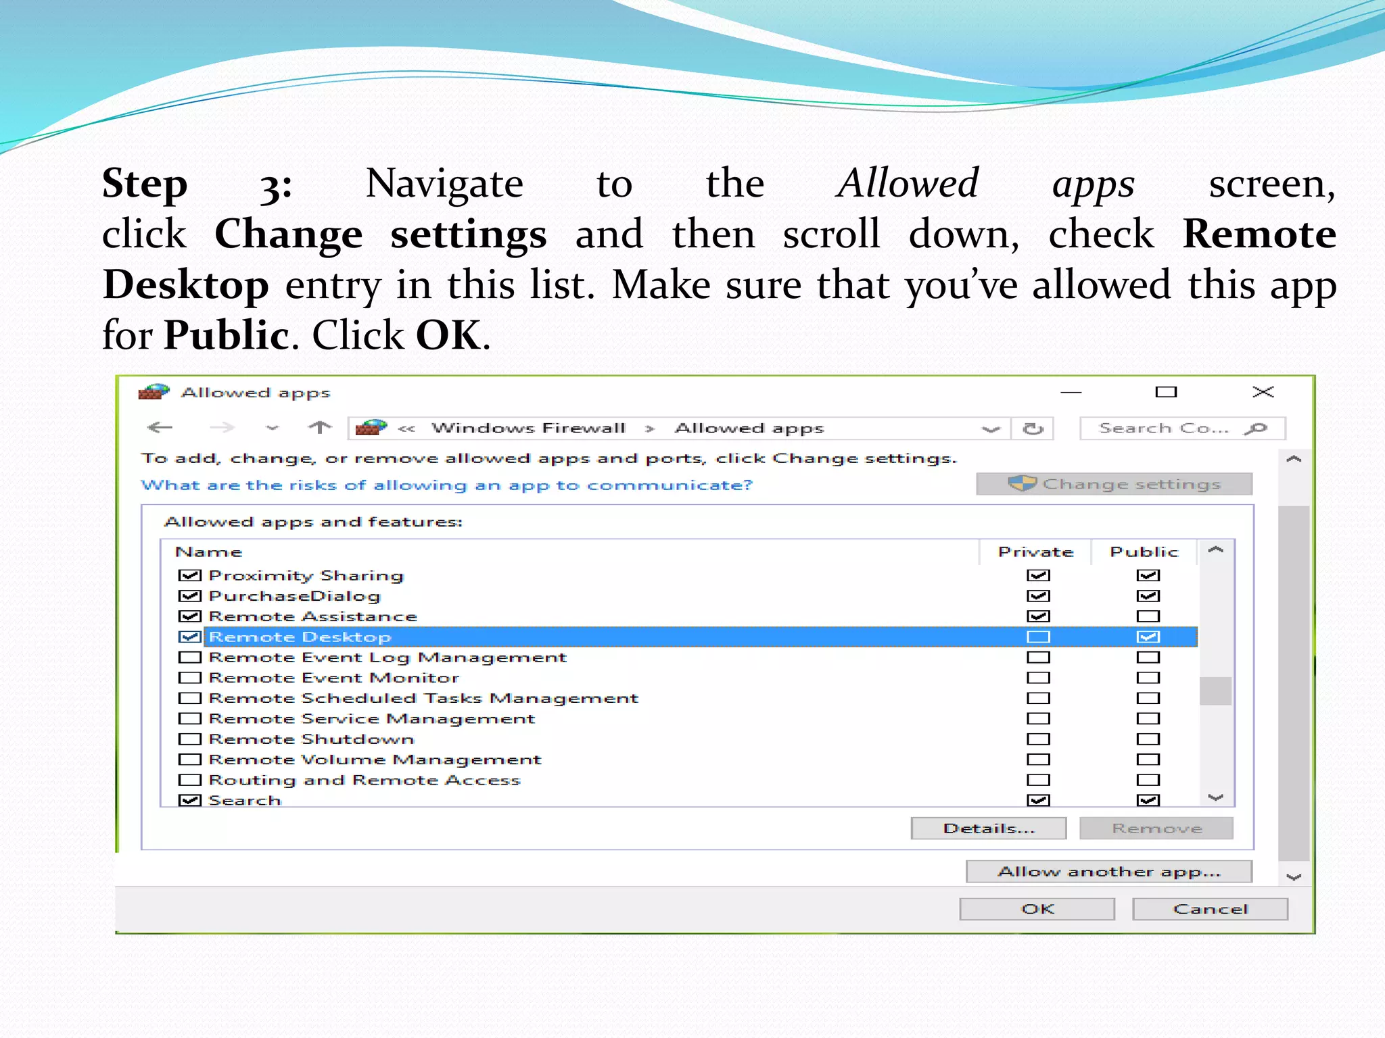The height and width of the screenshot is (1038, 1385).
Task: Click the firewall icon in address bar
Action: point(371,428)
